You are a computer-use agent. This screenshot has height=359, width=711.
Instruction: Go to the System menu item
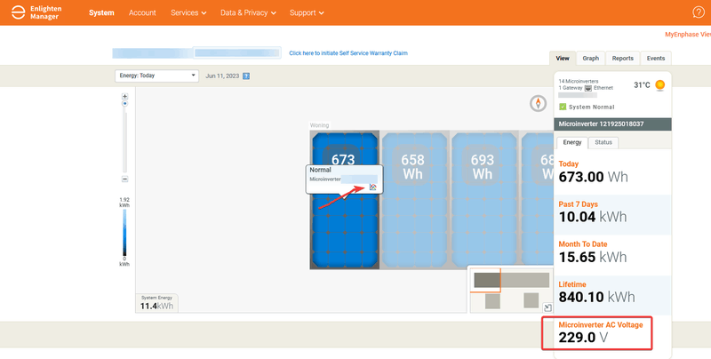point(101,12)
